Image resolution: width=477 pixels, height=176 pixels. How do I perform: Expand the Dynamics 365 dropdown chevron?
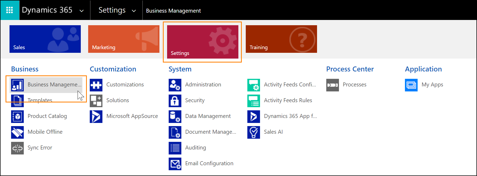pos(82,11)
